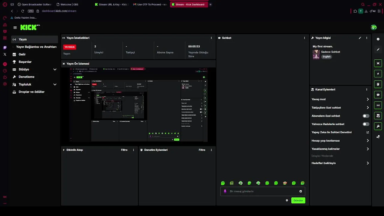The height and width of the screenshot is (216, 384).
Task: Insert the red-faced emote in emote row
Action: coord(285,183)
